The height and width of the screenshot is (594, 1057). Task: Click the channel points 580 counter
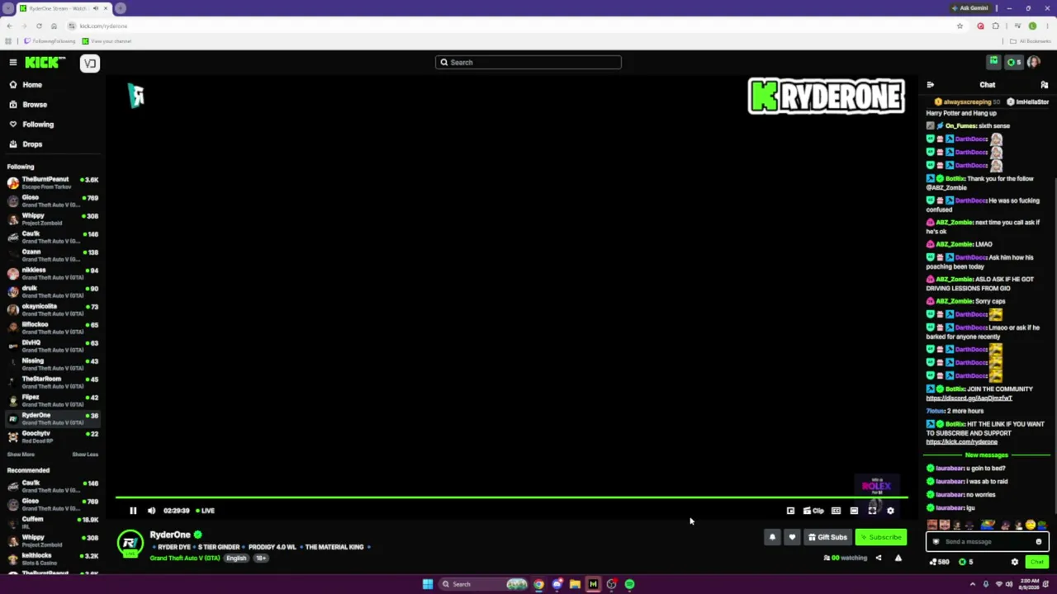(x=939, y=562)
